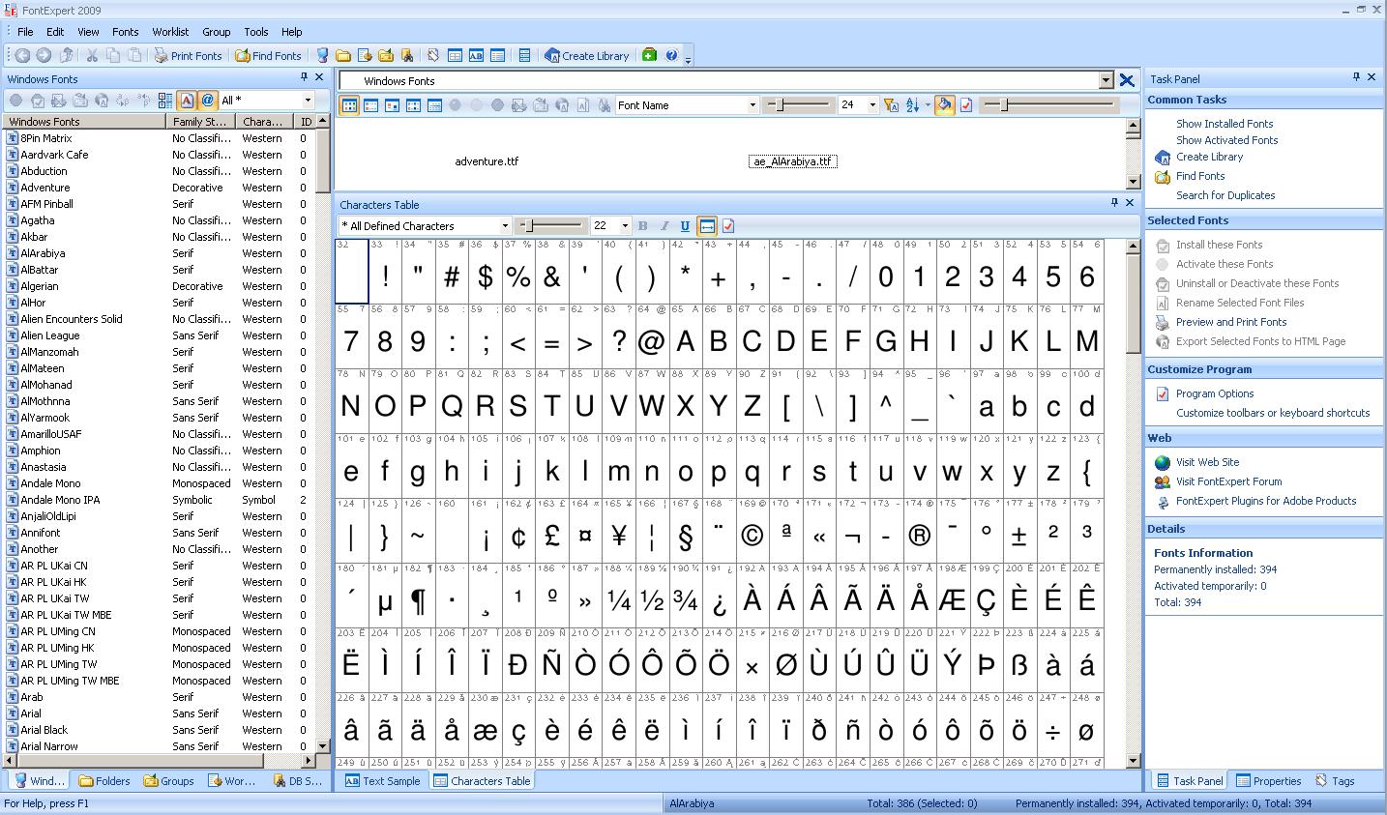
Task: Open the Tools menu
Action: (255, 32)
